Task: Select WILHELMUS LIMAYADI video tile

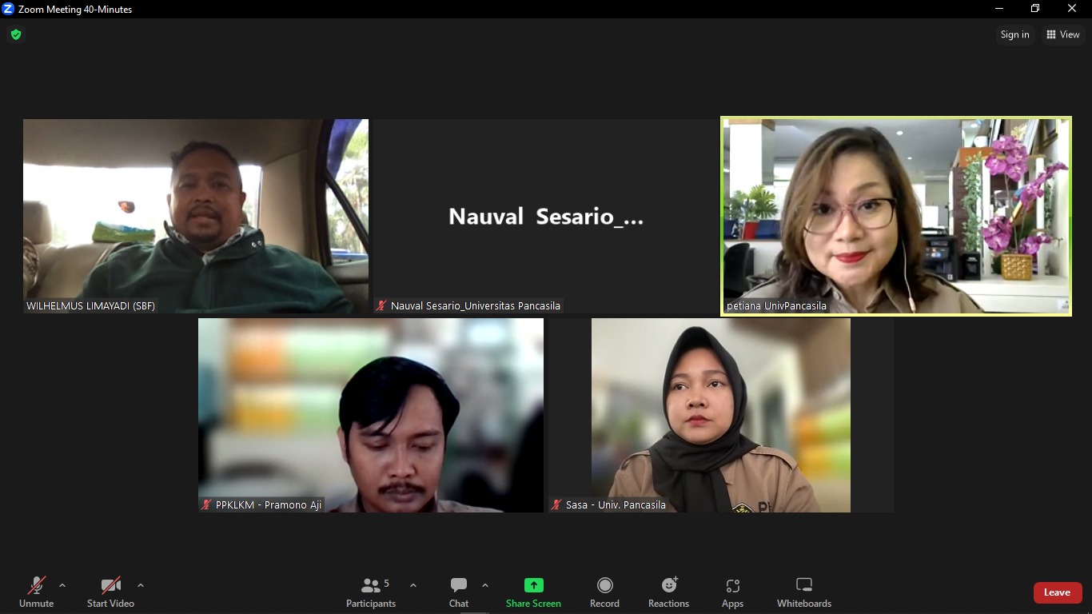Action: pyautogui.click(x=196, y=216)
